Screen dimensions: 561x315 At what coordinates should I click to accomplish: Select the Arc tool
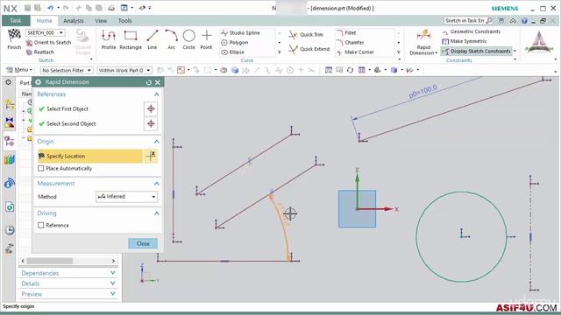tap(171, 39)
